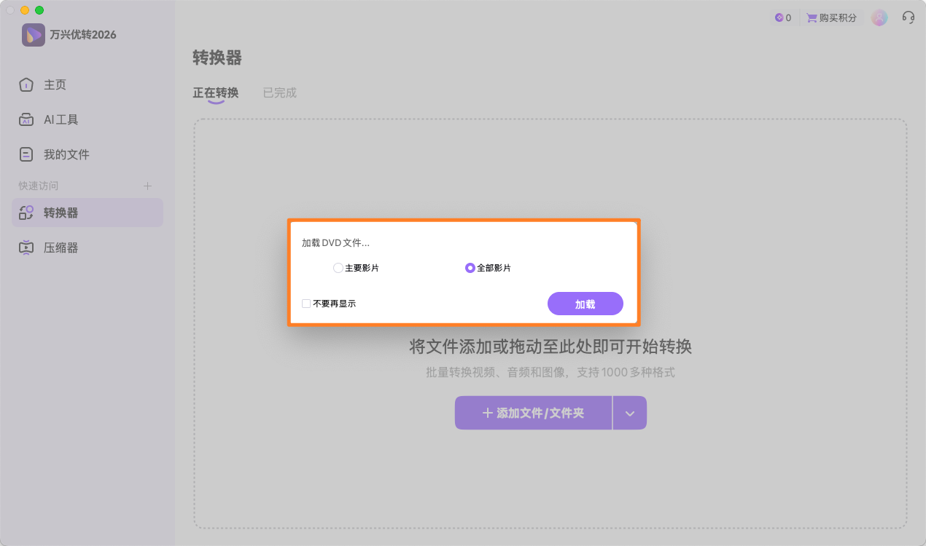The width and height of the screenshot is (926, 546).
Task: Click the 加载 button to load DVD files
Action: 585,304
